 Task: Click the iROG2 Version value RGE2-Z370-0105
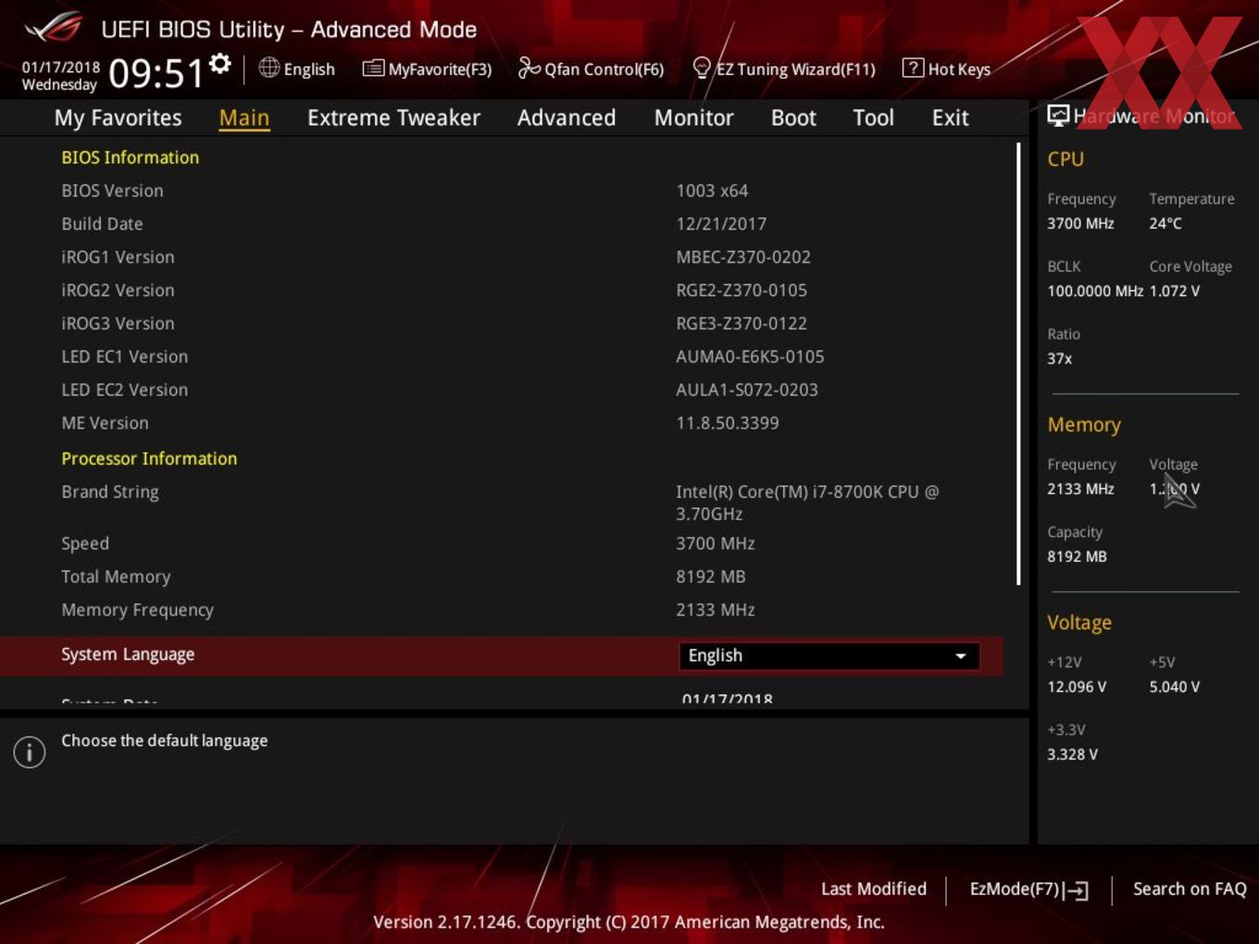pos(742,291)
